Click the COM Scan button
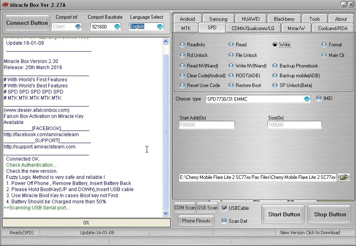The image size is (356, 246). tap(185, 208)
